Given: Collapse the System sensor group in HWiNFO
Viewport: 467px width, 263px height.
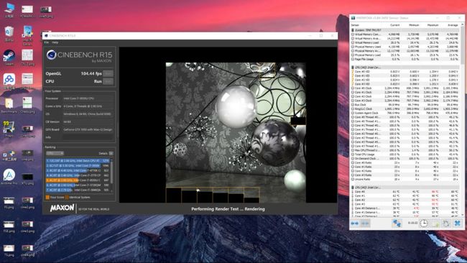Looking at the screenshot, I should click(353, 30).
